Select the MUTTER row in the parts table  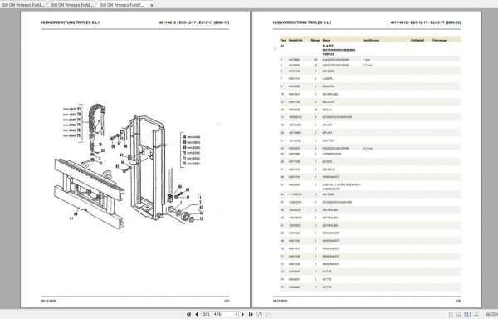pos(370,140)
